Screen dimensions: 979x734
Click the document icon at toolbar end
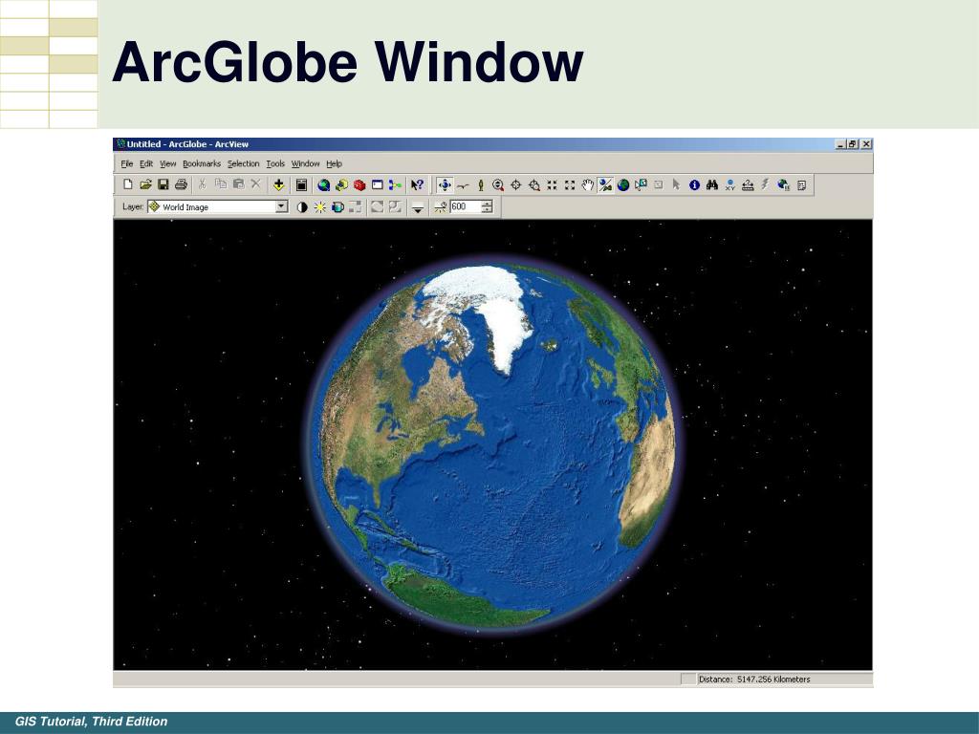(x=802, y=184)
